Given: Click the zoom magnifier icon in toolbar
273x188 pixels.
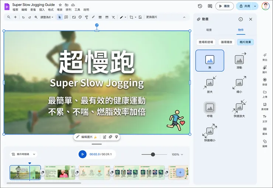Looking at the screenshot, I should (x=36, y=17).
